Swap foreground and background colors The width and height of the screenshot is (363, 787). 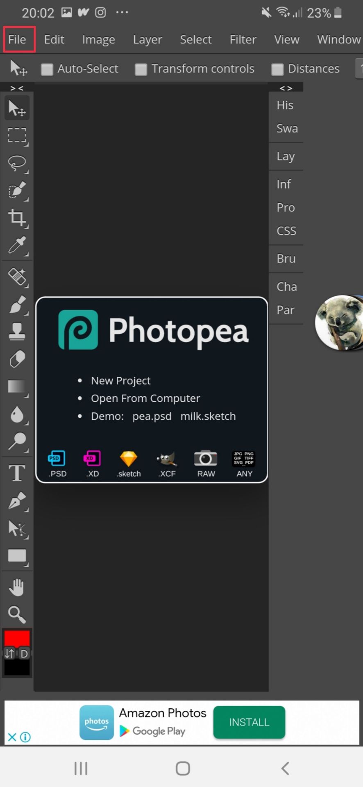pos(9,653)
